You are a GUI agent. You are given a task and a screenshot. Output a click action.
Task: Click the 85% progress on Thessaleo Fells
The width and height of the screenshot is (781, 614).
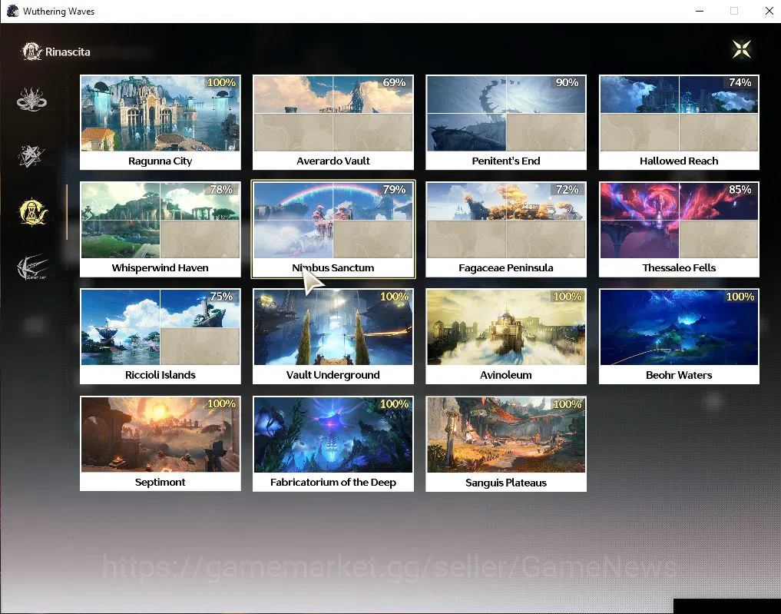pos(740,189)
